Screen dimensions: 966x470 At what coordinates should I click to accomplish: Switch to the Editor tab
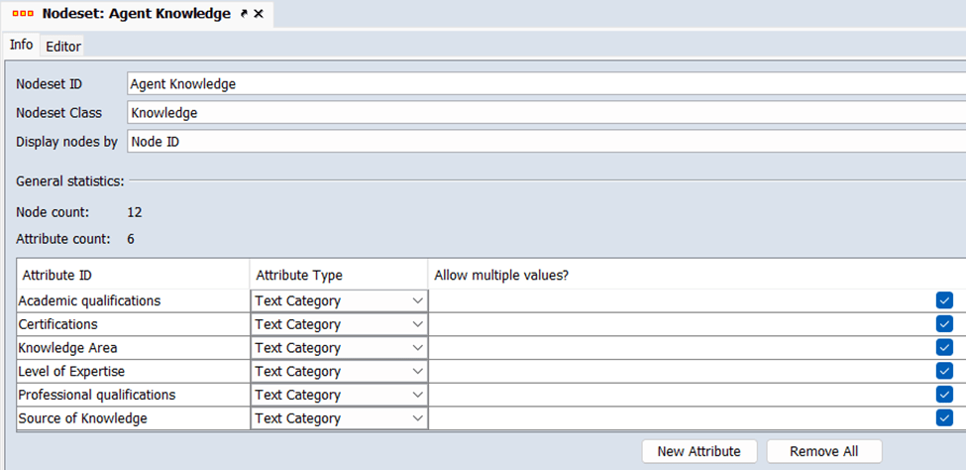[x=63, y=46]
